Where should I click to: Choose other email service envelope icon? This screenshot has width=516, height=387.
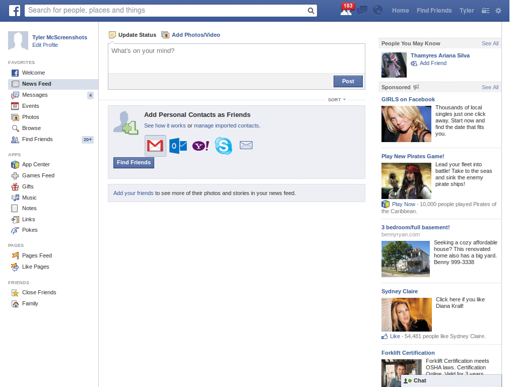246,145
